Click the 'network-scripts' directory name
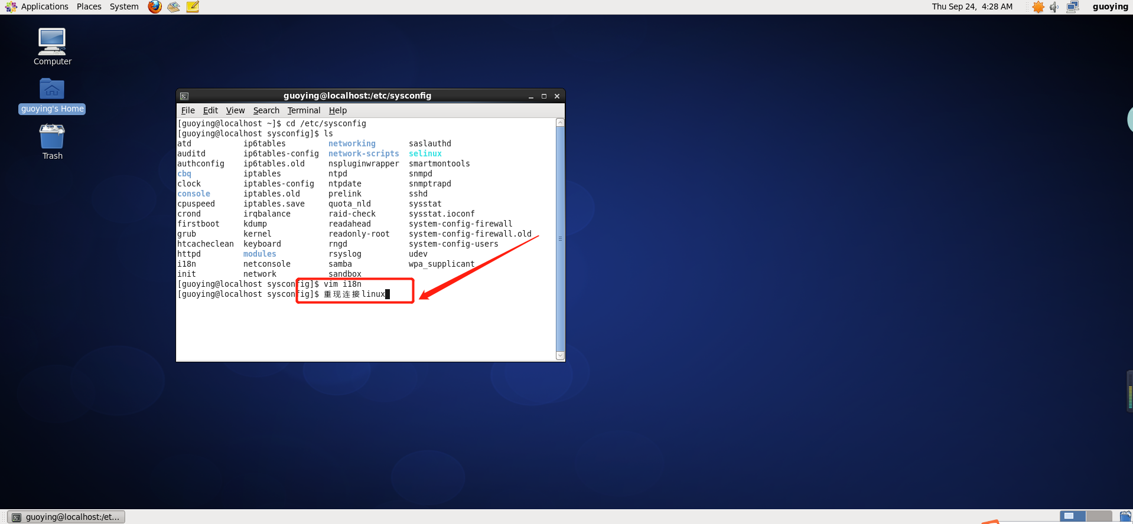Viewport: 1133px width, 524px height. 363,153
